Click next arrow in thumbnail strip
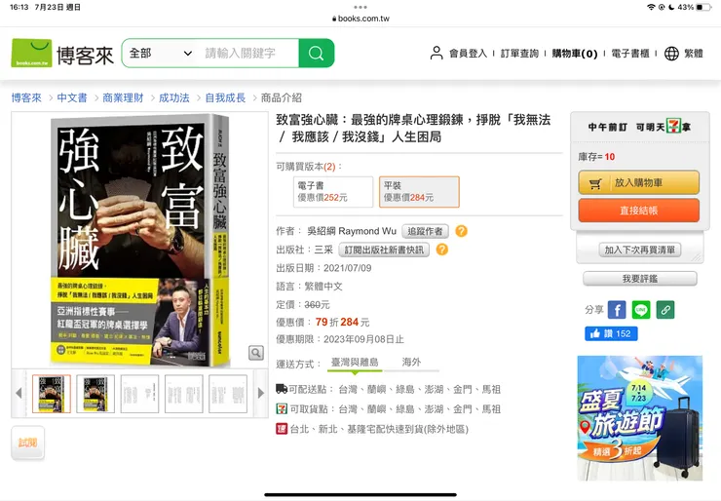 point(261,394)
